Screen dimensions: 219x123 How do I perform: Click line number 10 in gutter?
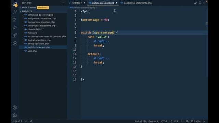tap(75, 50)
